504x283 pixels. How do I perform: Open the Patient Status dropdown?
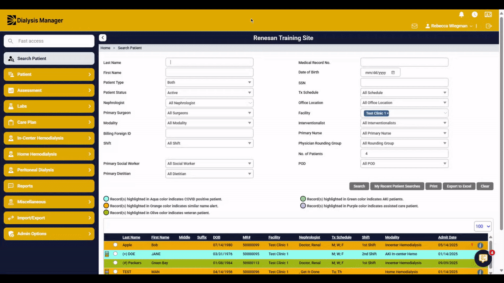(x=210, y=93)
